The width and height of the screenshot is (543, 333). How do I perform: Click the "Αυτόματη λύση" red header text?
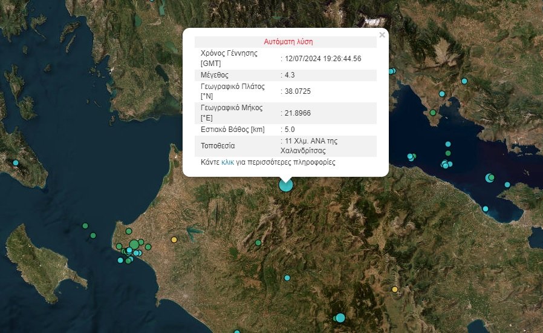click(x=288, y=42)
